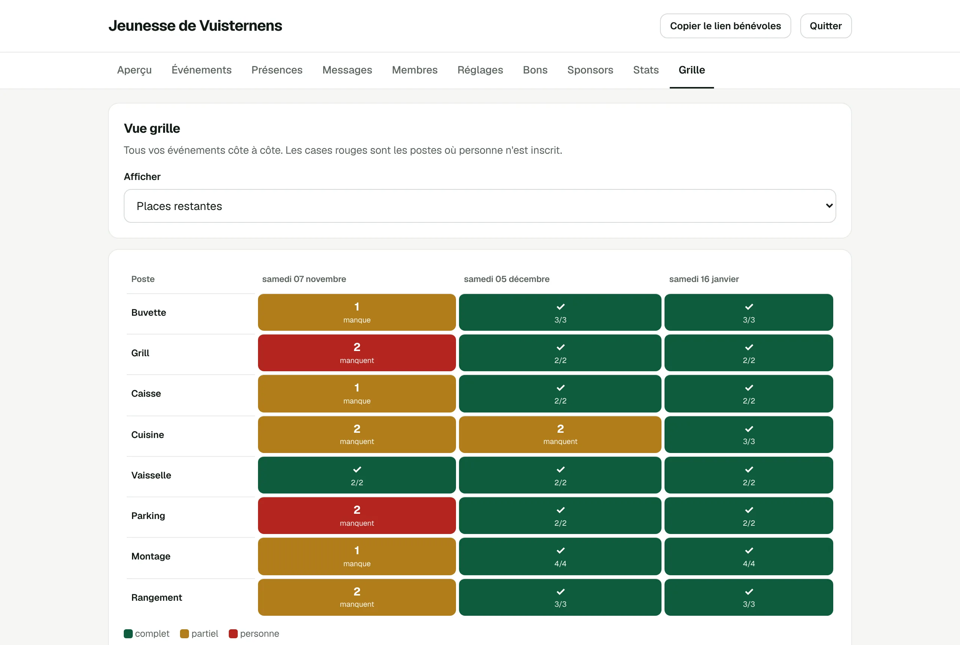
Task: Open the Aperçu tab
Action: (x=135, y=70)
